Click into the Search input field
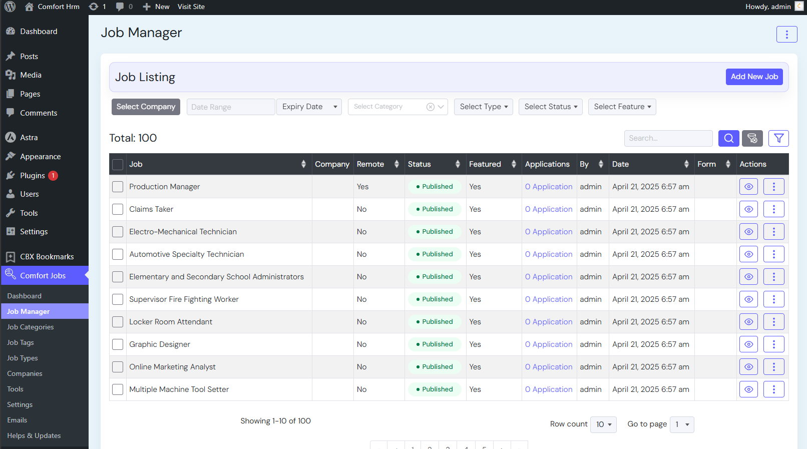The image size is (807, 449). 668,138
